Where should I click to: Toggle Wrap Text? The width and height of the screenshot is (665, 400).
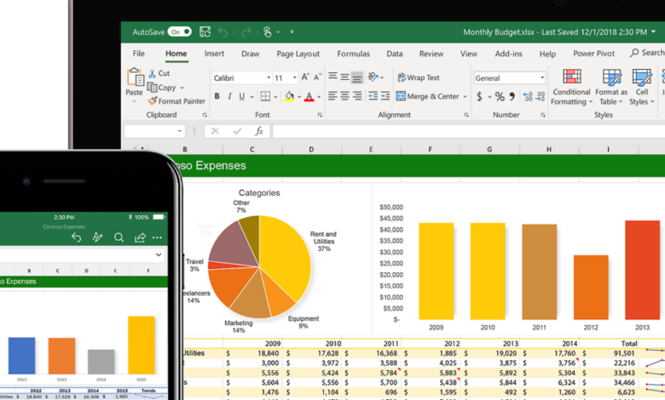(418, 77)
